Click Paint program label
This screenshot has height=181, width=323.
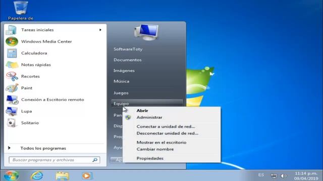tap(27, 88)
